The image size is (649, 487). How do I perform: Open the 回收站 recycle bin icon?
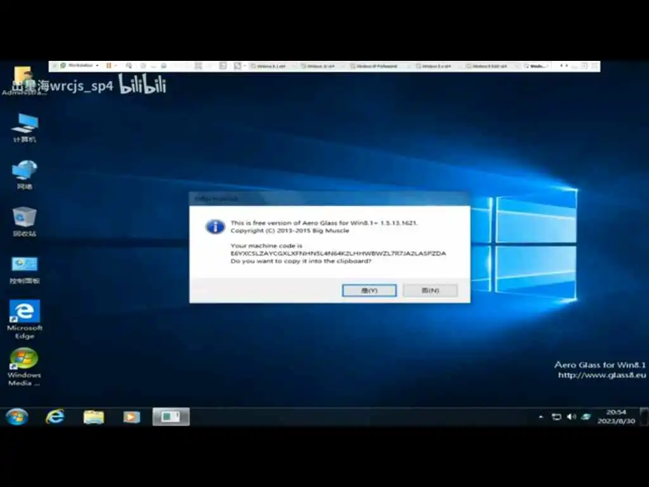pos(25,221)
